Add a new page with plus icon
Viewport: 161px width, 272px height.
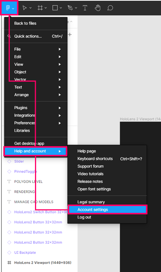[70, 35]
